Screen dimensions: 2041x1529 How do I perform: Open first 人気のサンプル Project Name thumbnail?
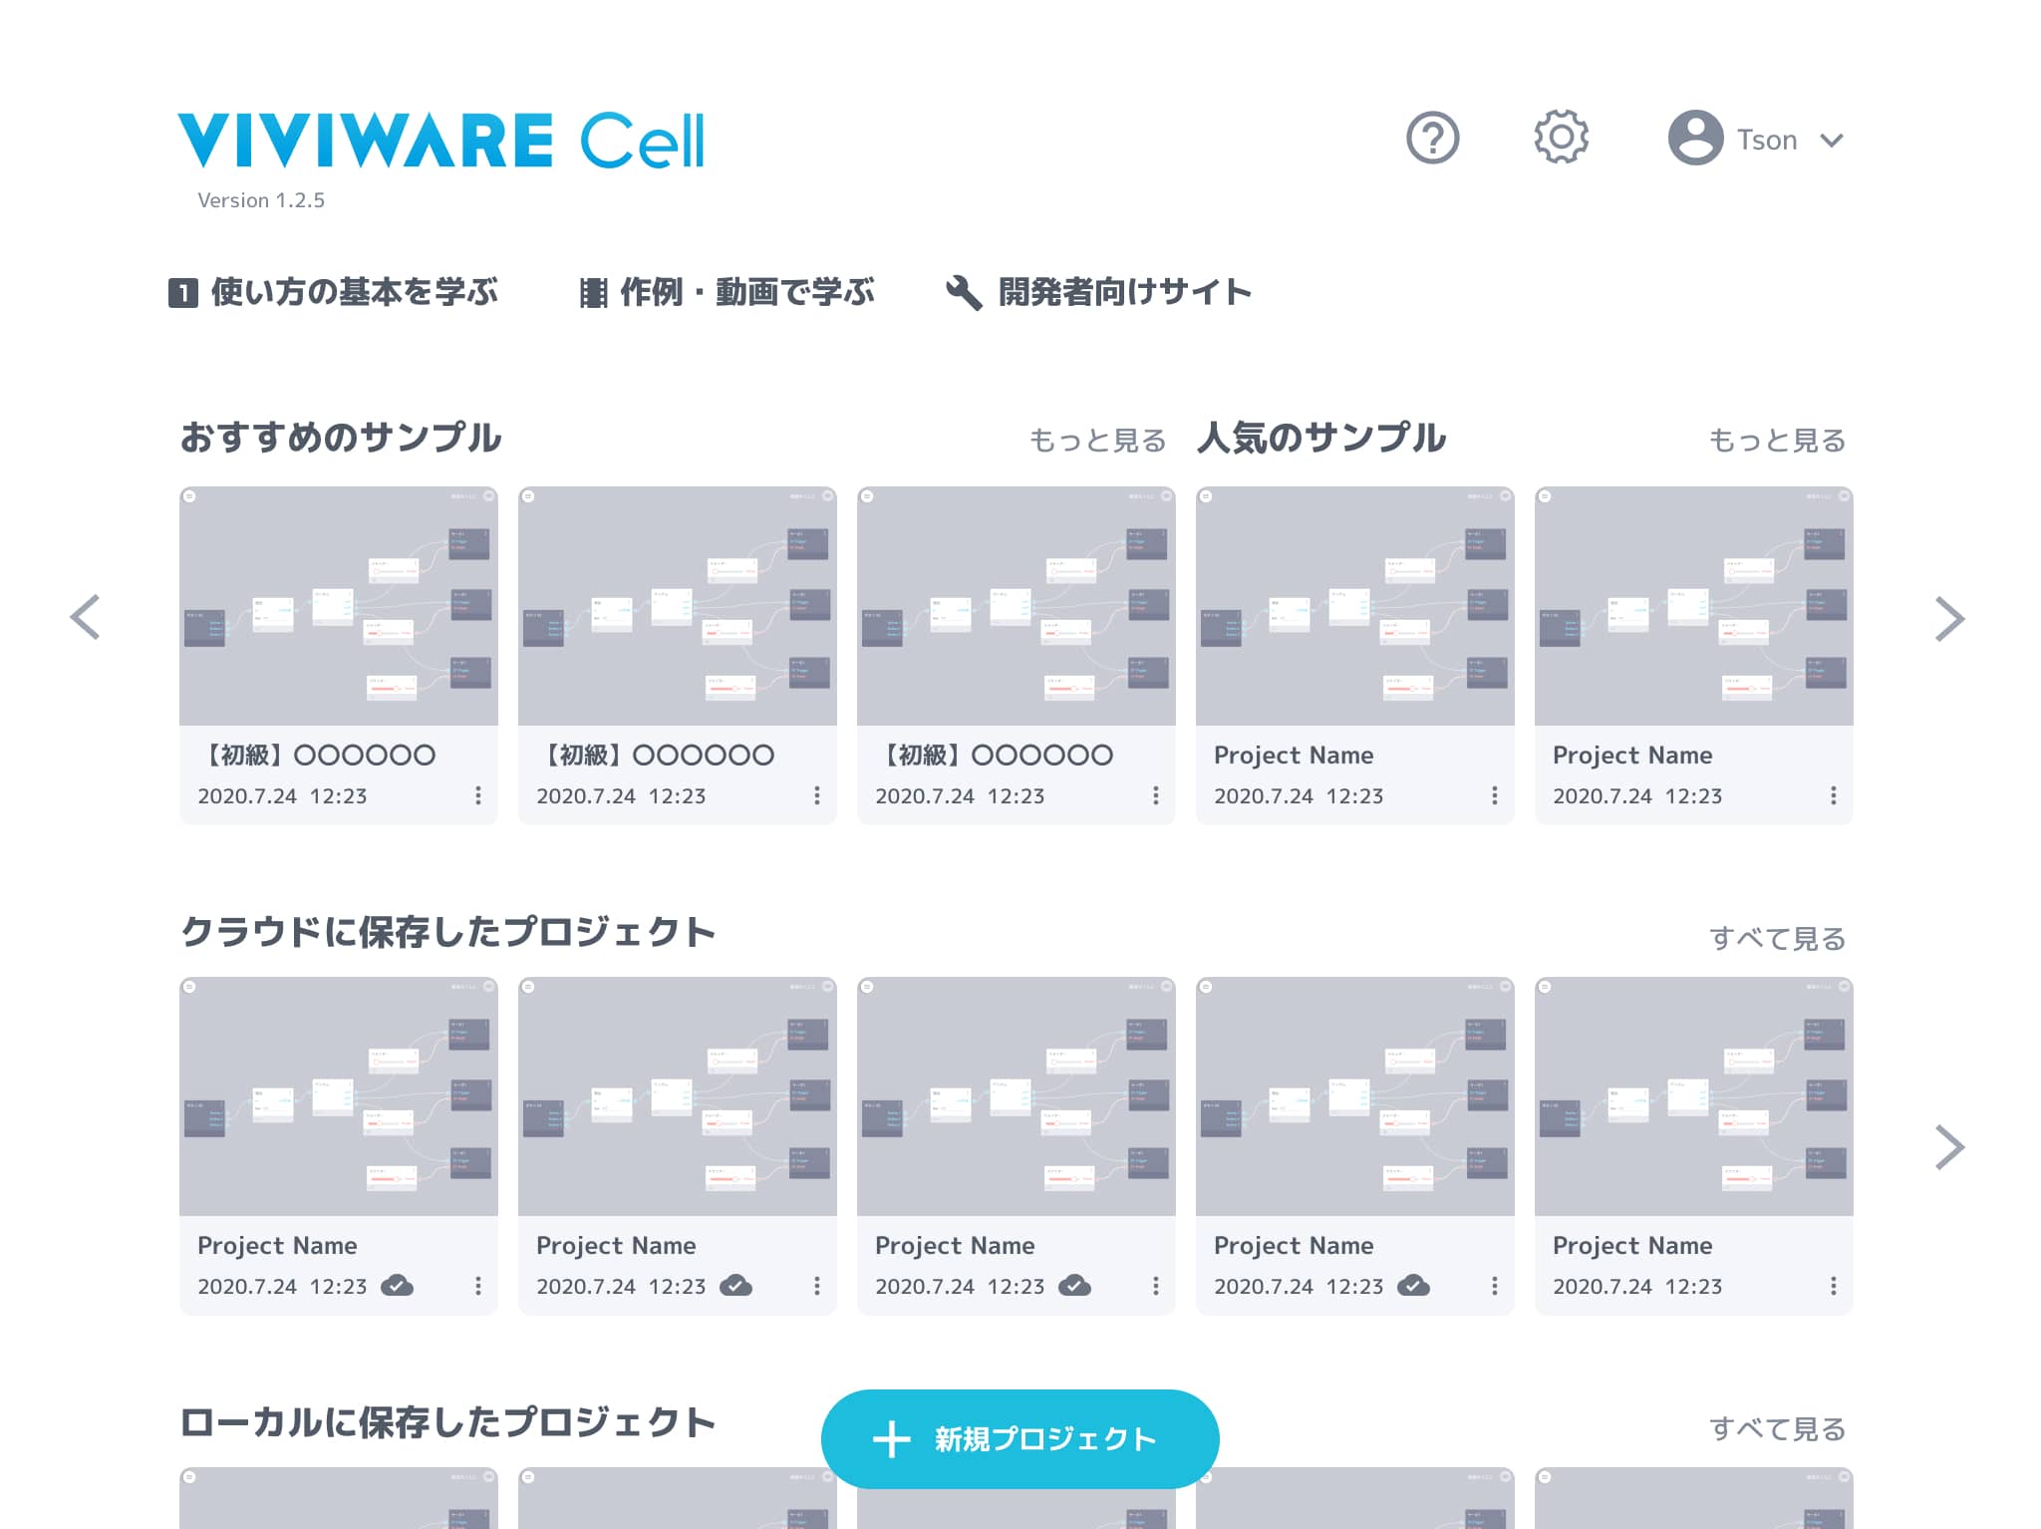[x=1354, y=606]
